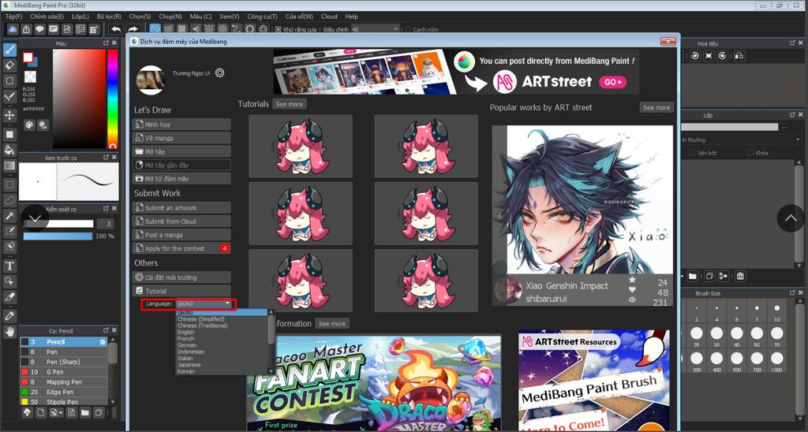
Task: Tick the Khóa layer checkbox
Action: 750,153
